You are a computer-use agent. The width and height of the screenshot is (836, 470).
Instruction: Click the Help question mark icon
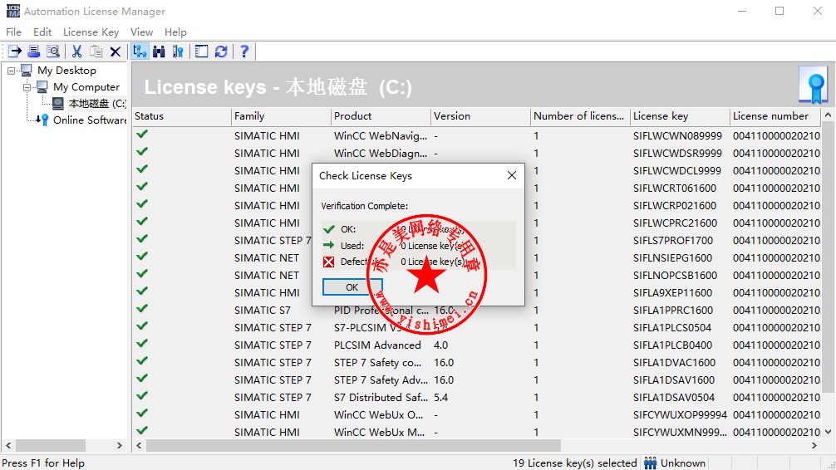[x=244, y=51]
